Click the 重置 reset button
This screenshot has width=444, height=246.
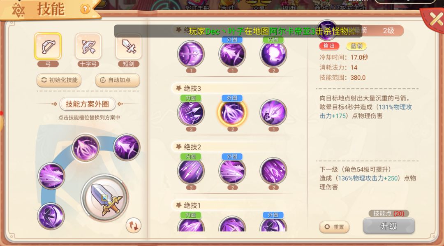[334, 227]
